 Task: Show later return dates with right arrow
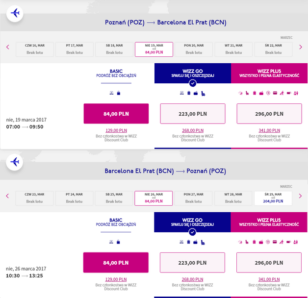(x=301, y=196)
